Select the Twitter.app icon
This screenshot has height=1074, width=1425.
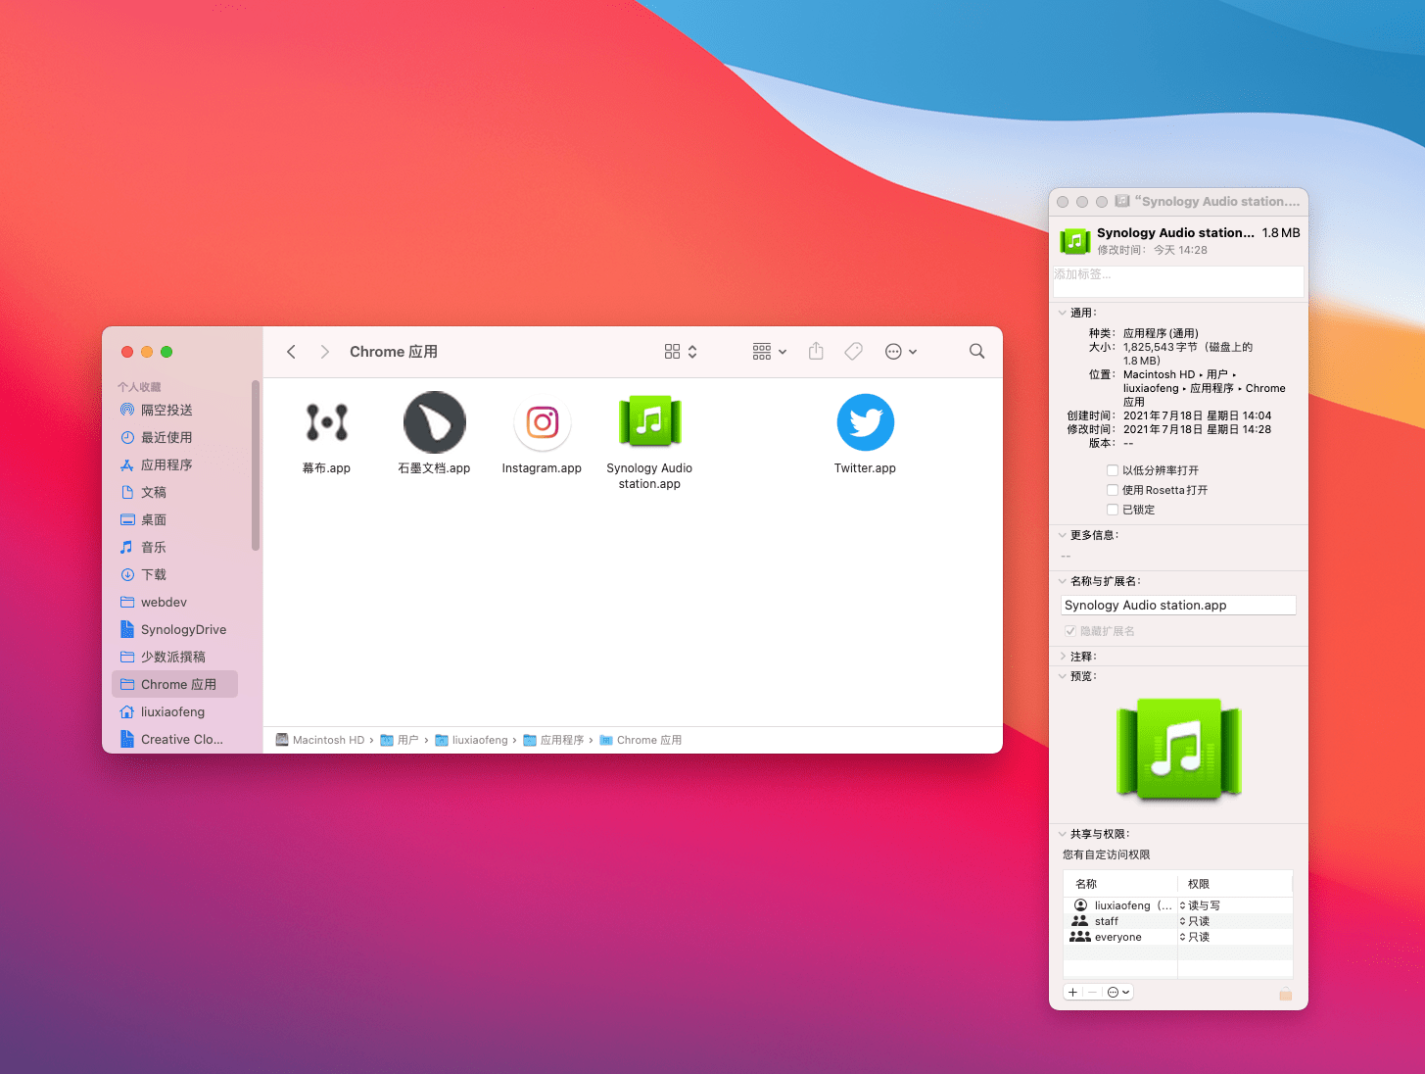(x=866, y=422)
